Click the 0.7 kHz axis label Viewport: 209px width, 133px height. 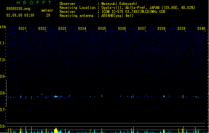[x=3, y=110]
